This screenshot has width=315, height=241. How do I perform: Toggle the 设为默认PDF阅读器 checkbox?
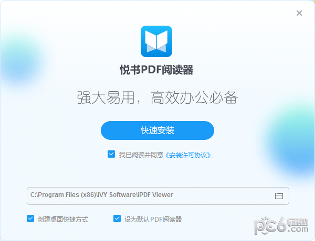coord(117,218)
